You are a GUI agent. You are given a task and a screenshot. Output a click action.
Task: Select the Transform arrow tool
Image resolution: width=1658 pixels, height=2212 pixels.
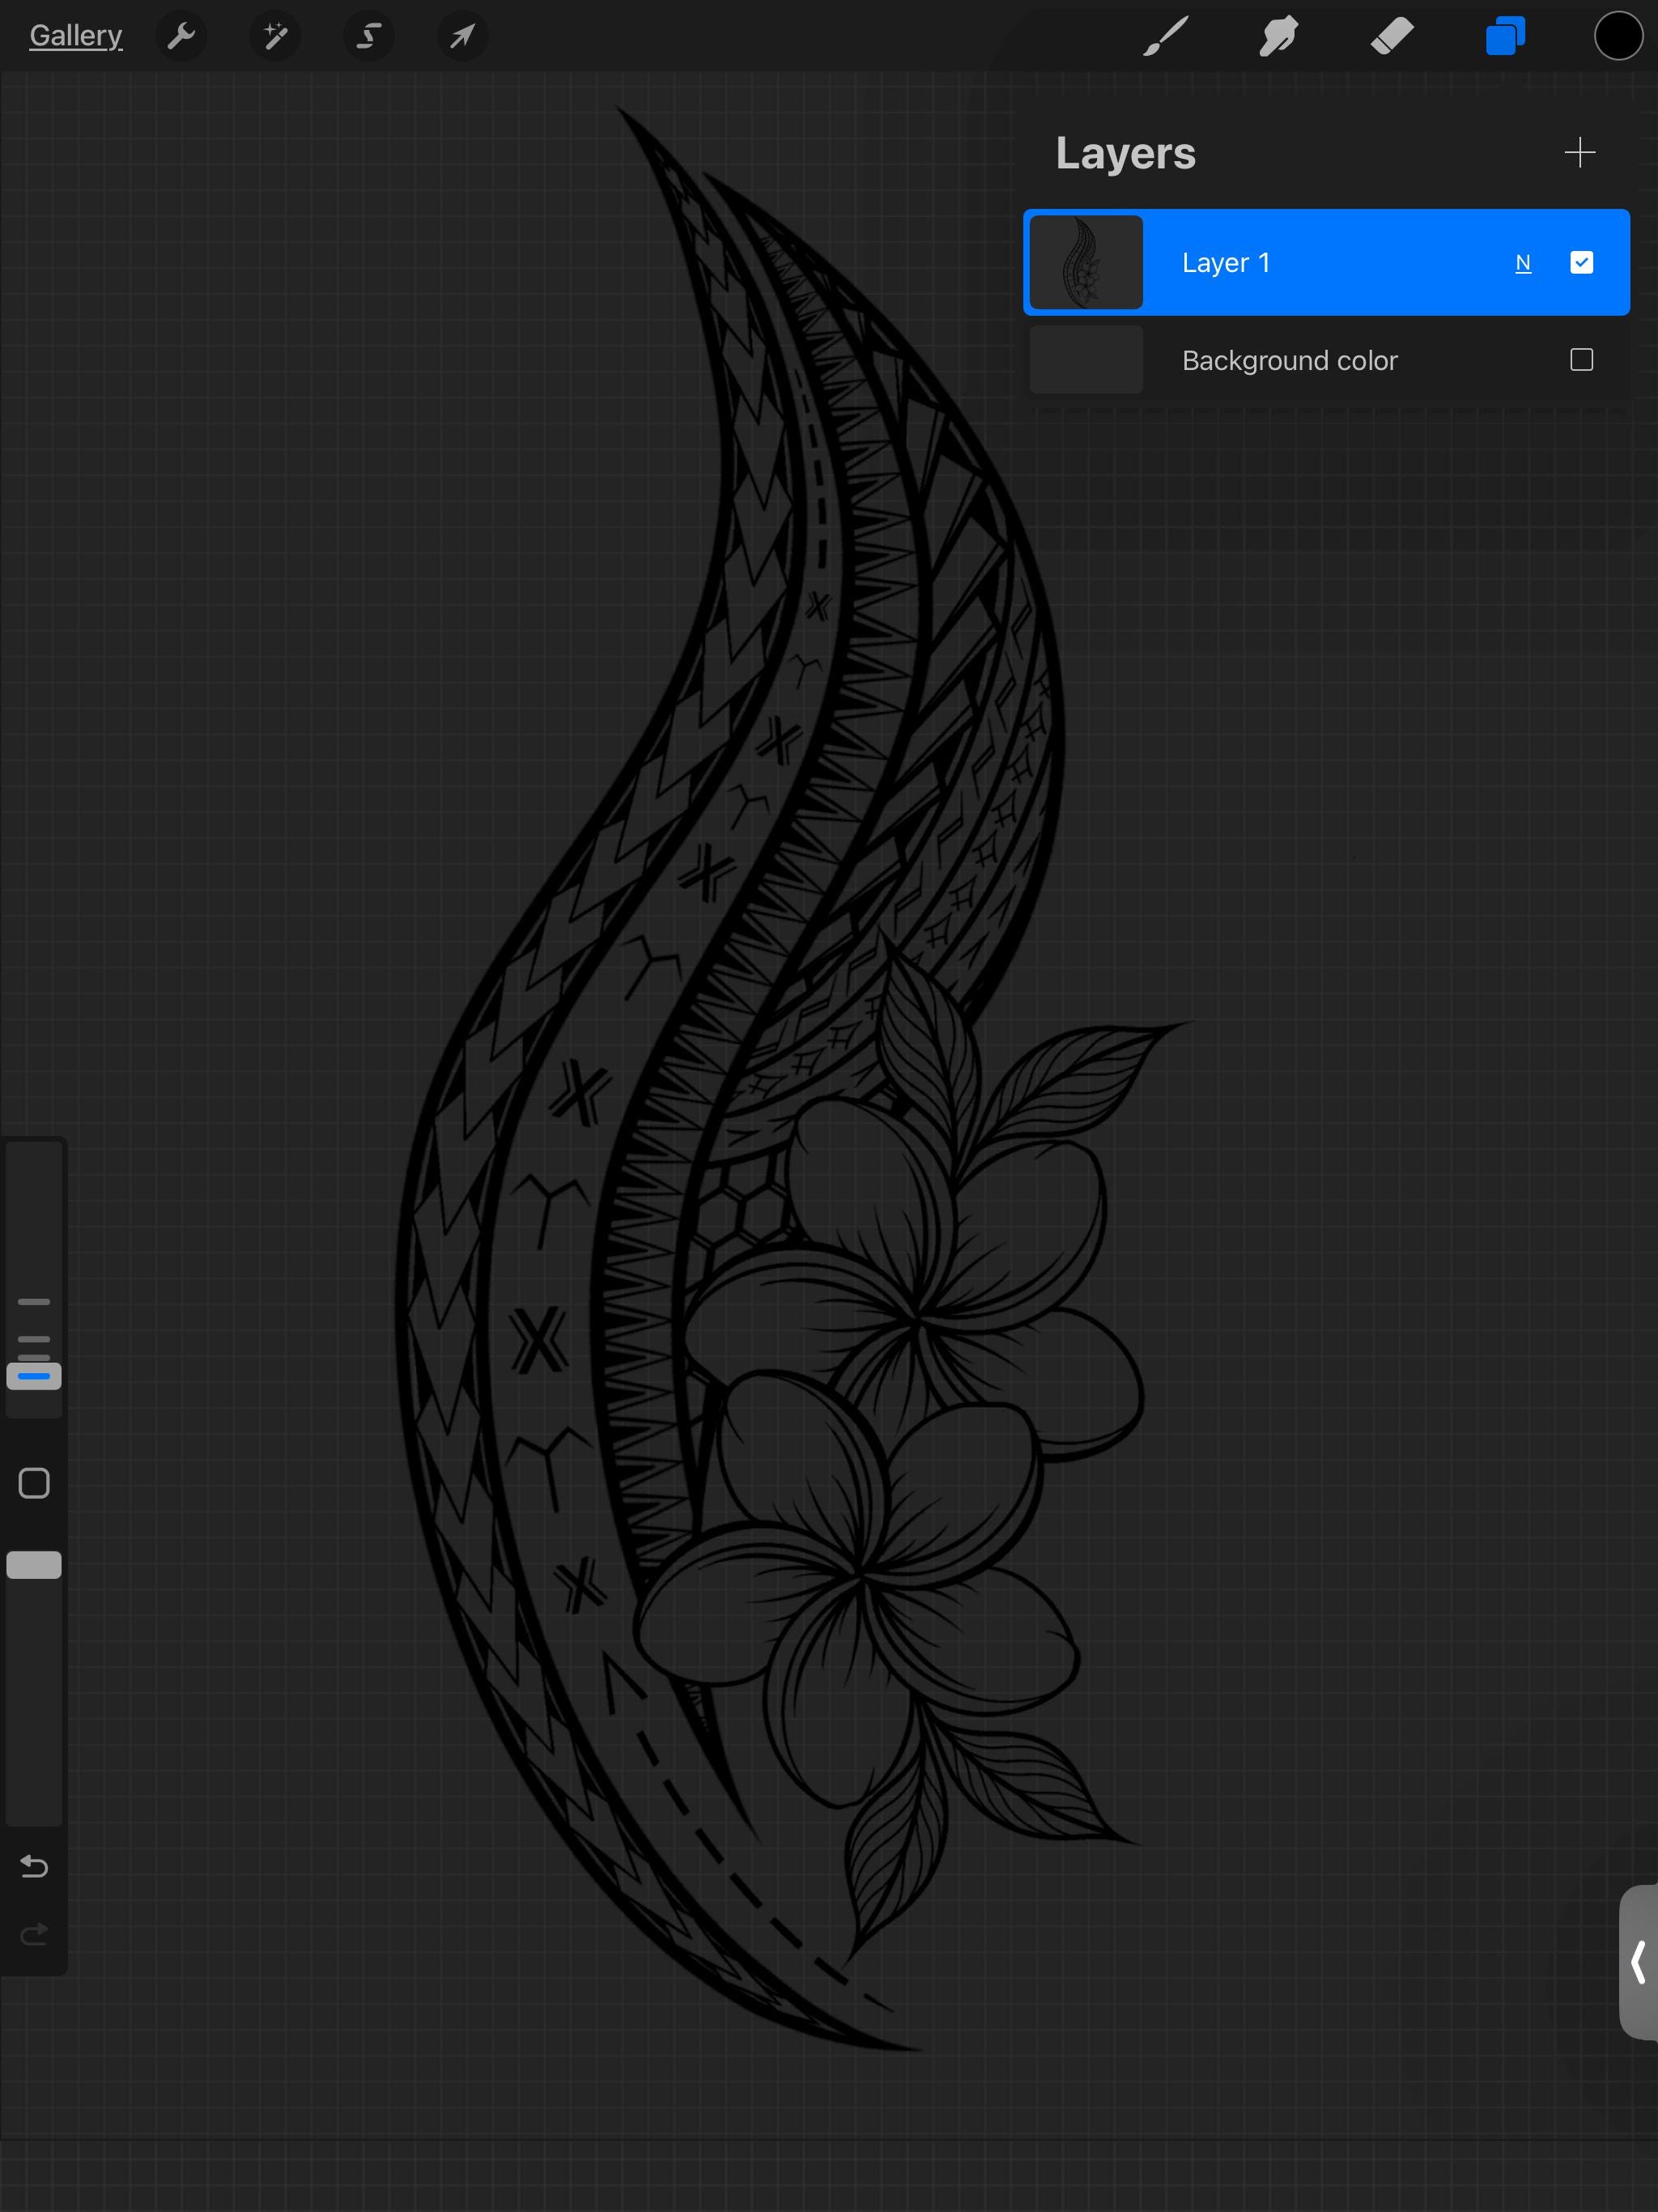pos(462,36)
